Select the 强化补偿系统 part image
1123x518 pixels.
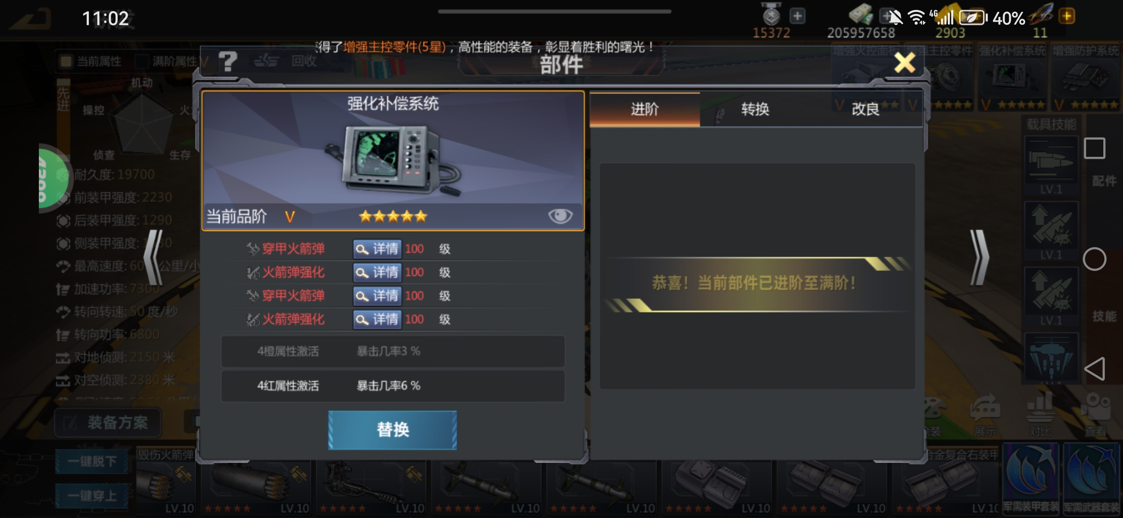point(393,160)
